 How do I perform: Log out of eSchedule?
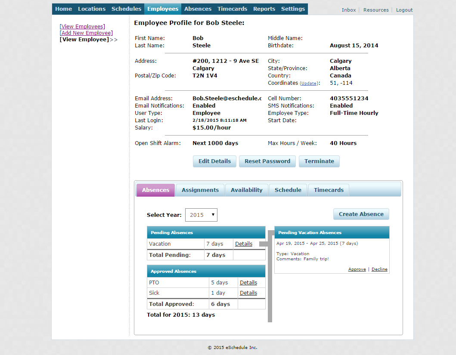click(404, 9)
